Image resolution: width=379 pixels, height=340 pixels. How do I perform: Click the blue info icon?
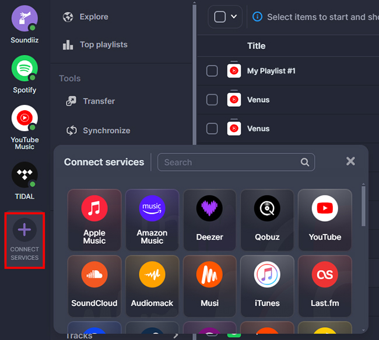click(x=257, y=17)
